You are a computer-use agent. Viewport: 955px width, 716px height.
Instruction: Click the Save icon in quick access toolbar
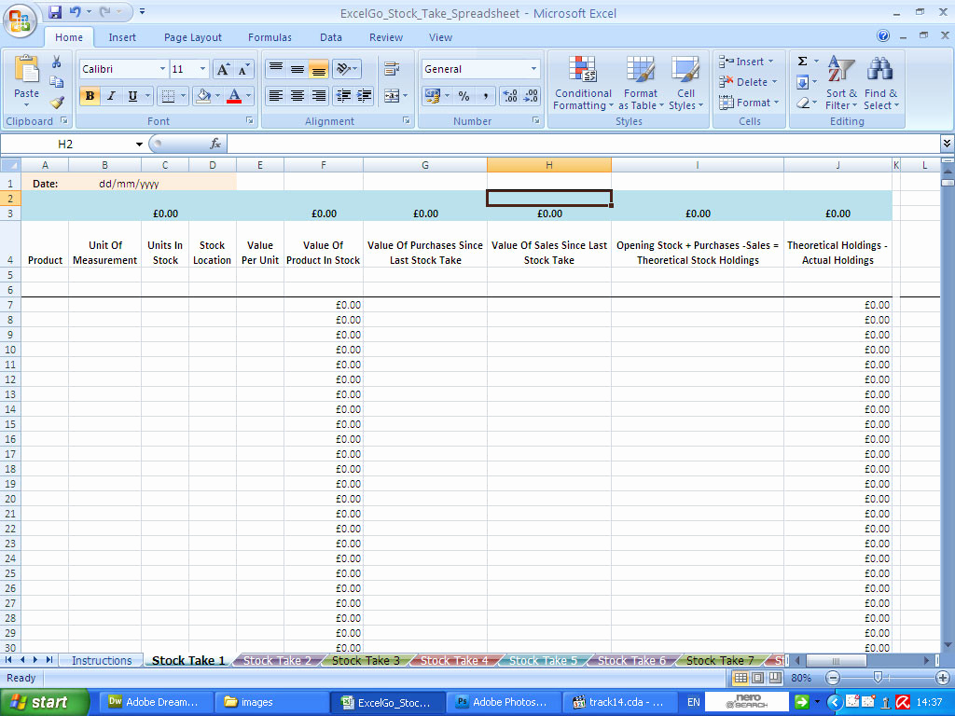pyautogui.click(x=55, y=12)
